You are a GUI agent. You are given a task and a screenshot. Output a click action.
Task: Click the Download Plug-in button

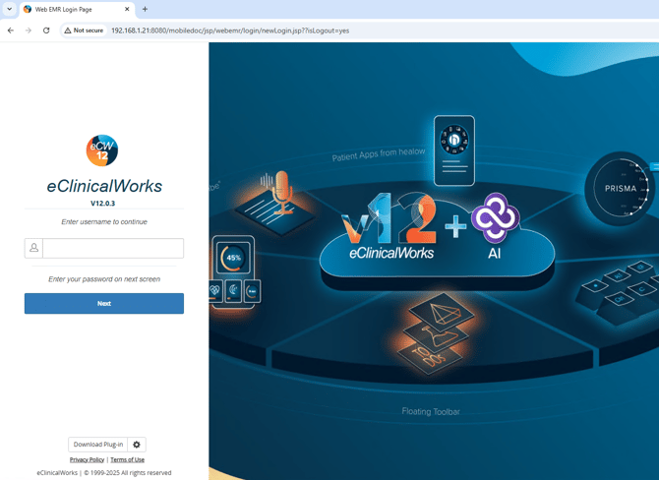click(x=98, y=445)
